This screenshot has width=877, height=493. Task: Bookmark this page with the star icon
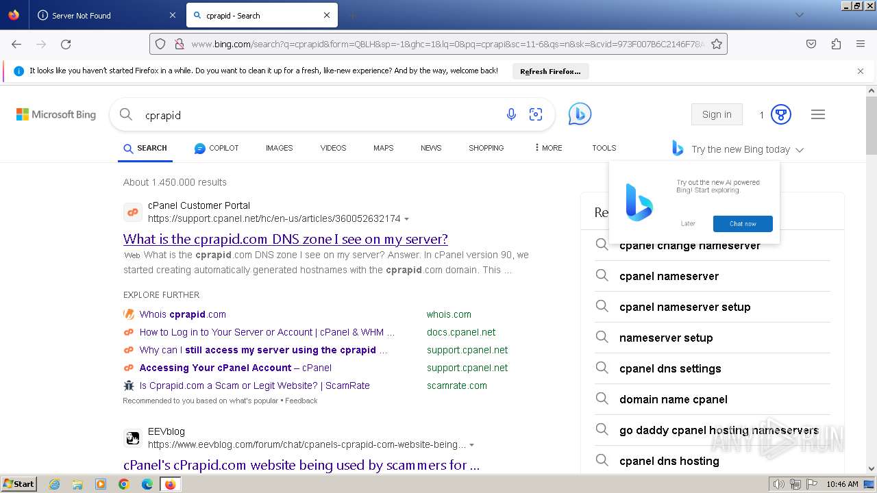coord(717,44)
